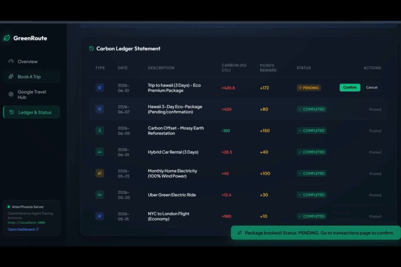Click the TYPE column header
401x267 pixels.
point(100,68)
